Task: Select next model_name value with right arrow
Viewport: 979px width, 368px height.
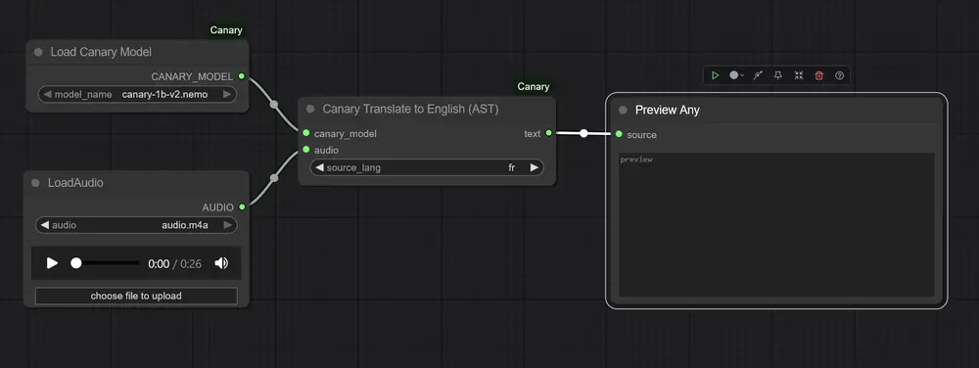Action: coord(227,94)
